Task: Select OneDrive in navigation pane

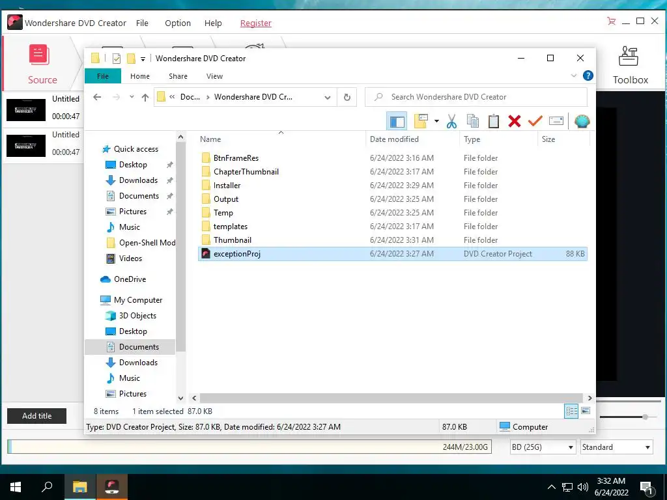Action: pyautogui.click(x=130, y=279)
